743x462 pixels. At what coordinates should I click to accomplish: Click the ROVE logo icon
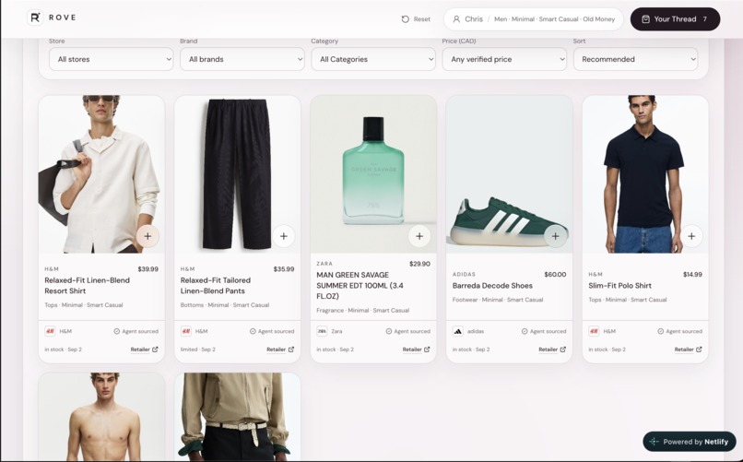(35, 18)
